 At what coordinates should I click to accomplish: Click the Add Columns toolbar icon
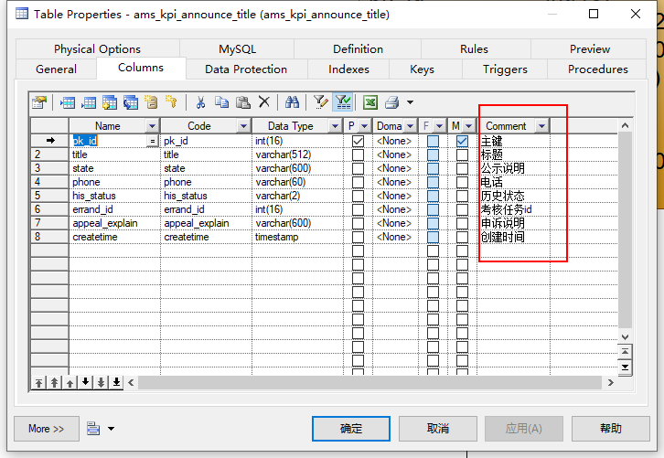[x=110, y=102]
